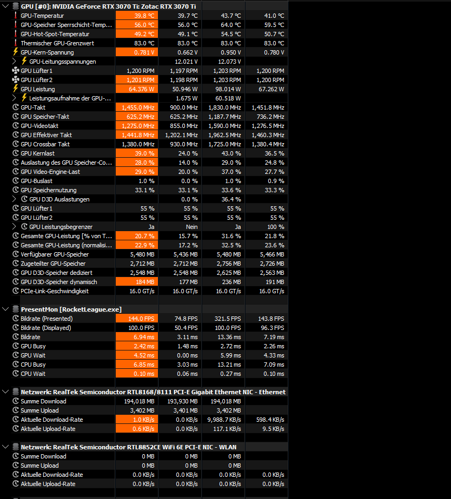The height and width of the screenshot is (499, 451).
Task: Expand GPU-Leitungsspannungen sub-items
Action: click(x=14, y=61)
